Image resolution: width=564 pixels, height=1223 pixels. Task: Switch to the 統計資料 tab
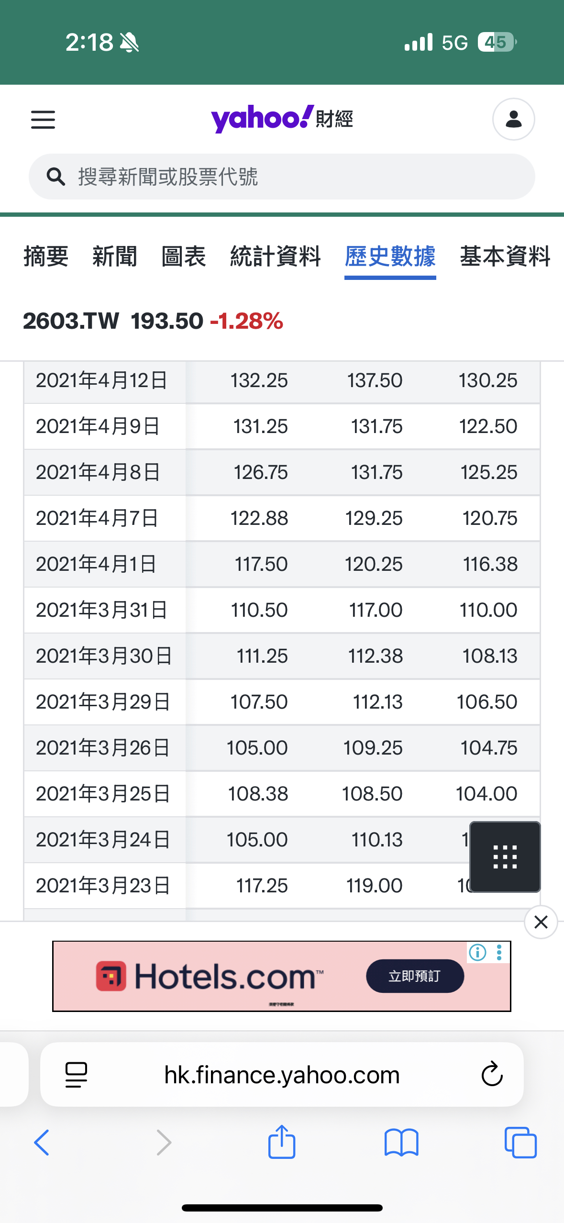(275, 256)
